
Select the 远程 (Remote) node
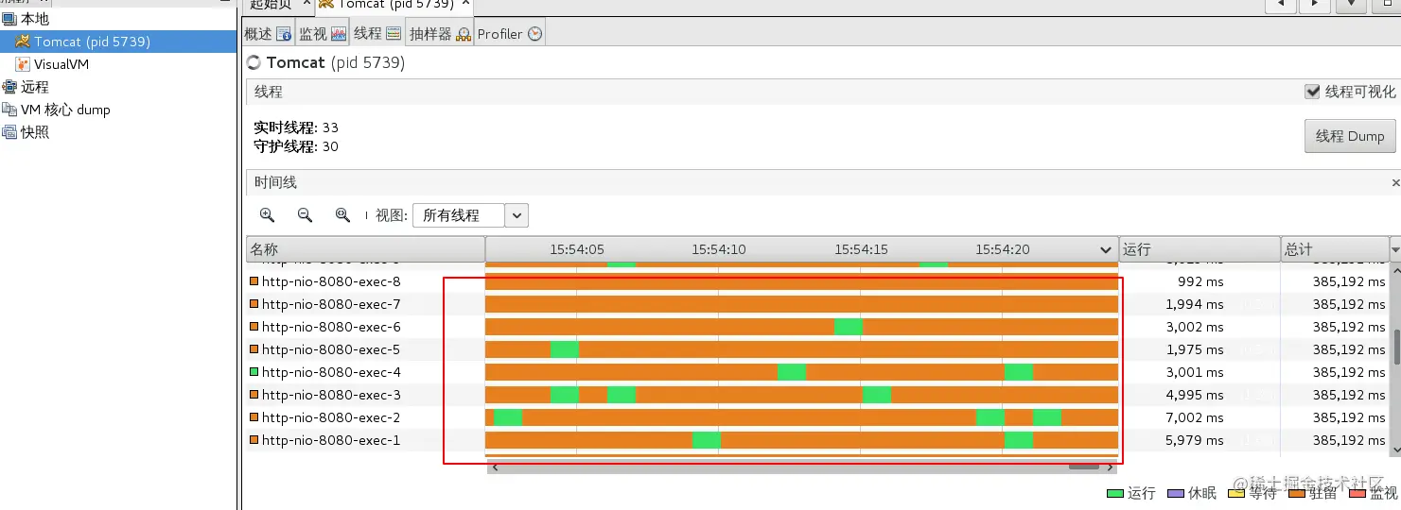point(26,87)
